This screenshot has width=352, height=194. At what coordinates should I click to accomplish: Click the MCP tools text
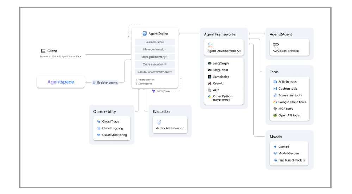tap(286, 109)
